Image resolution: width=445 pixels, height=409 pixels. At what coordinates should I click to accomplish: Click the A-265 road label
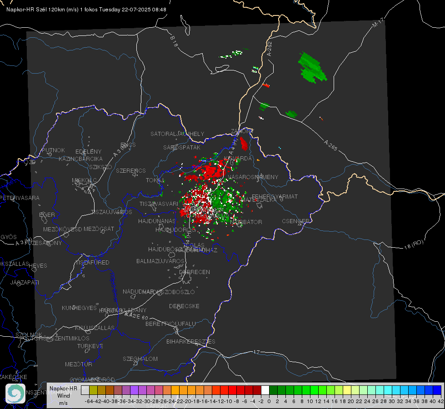[x=330, y=145]
